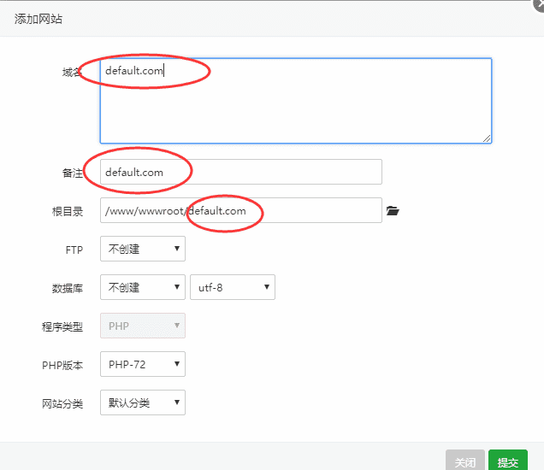Image resolution: width=544 pixels, height=470 pixels.
Task: Expand the PHP-72 version dropdown
Action: tap(142, 364)
